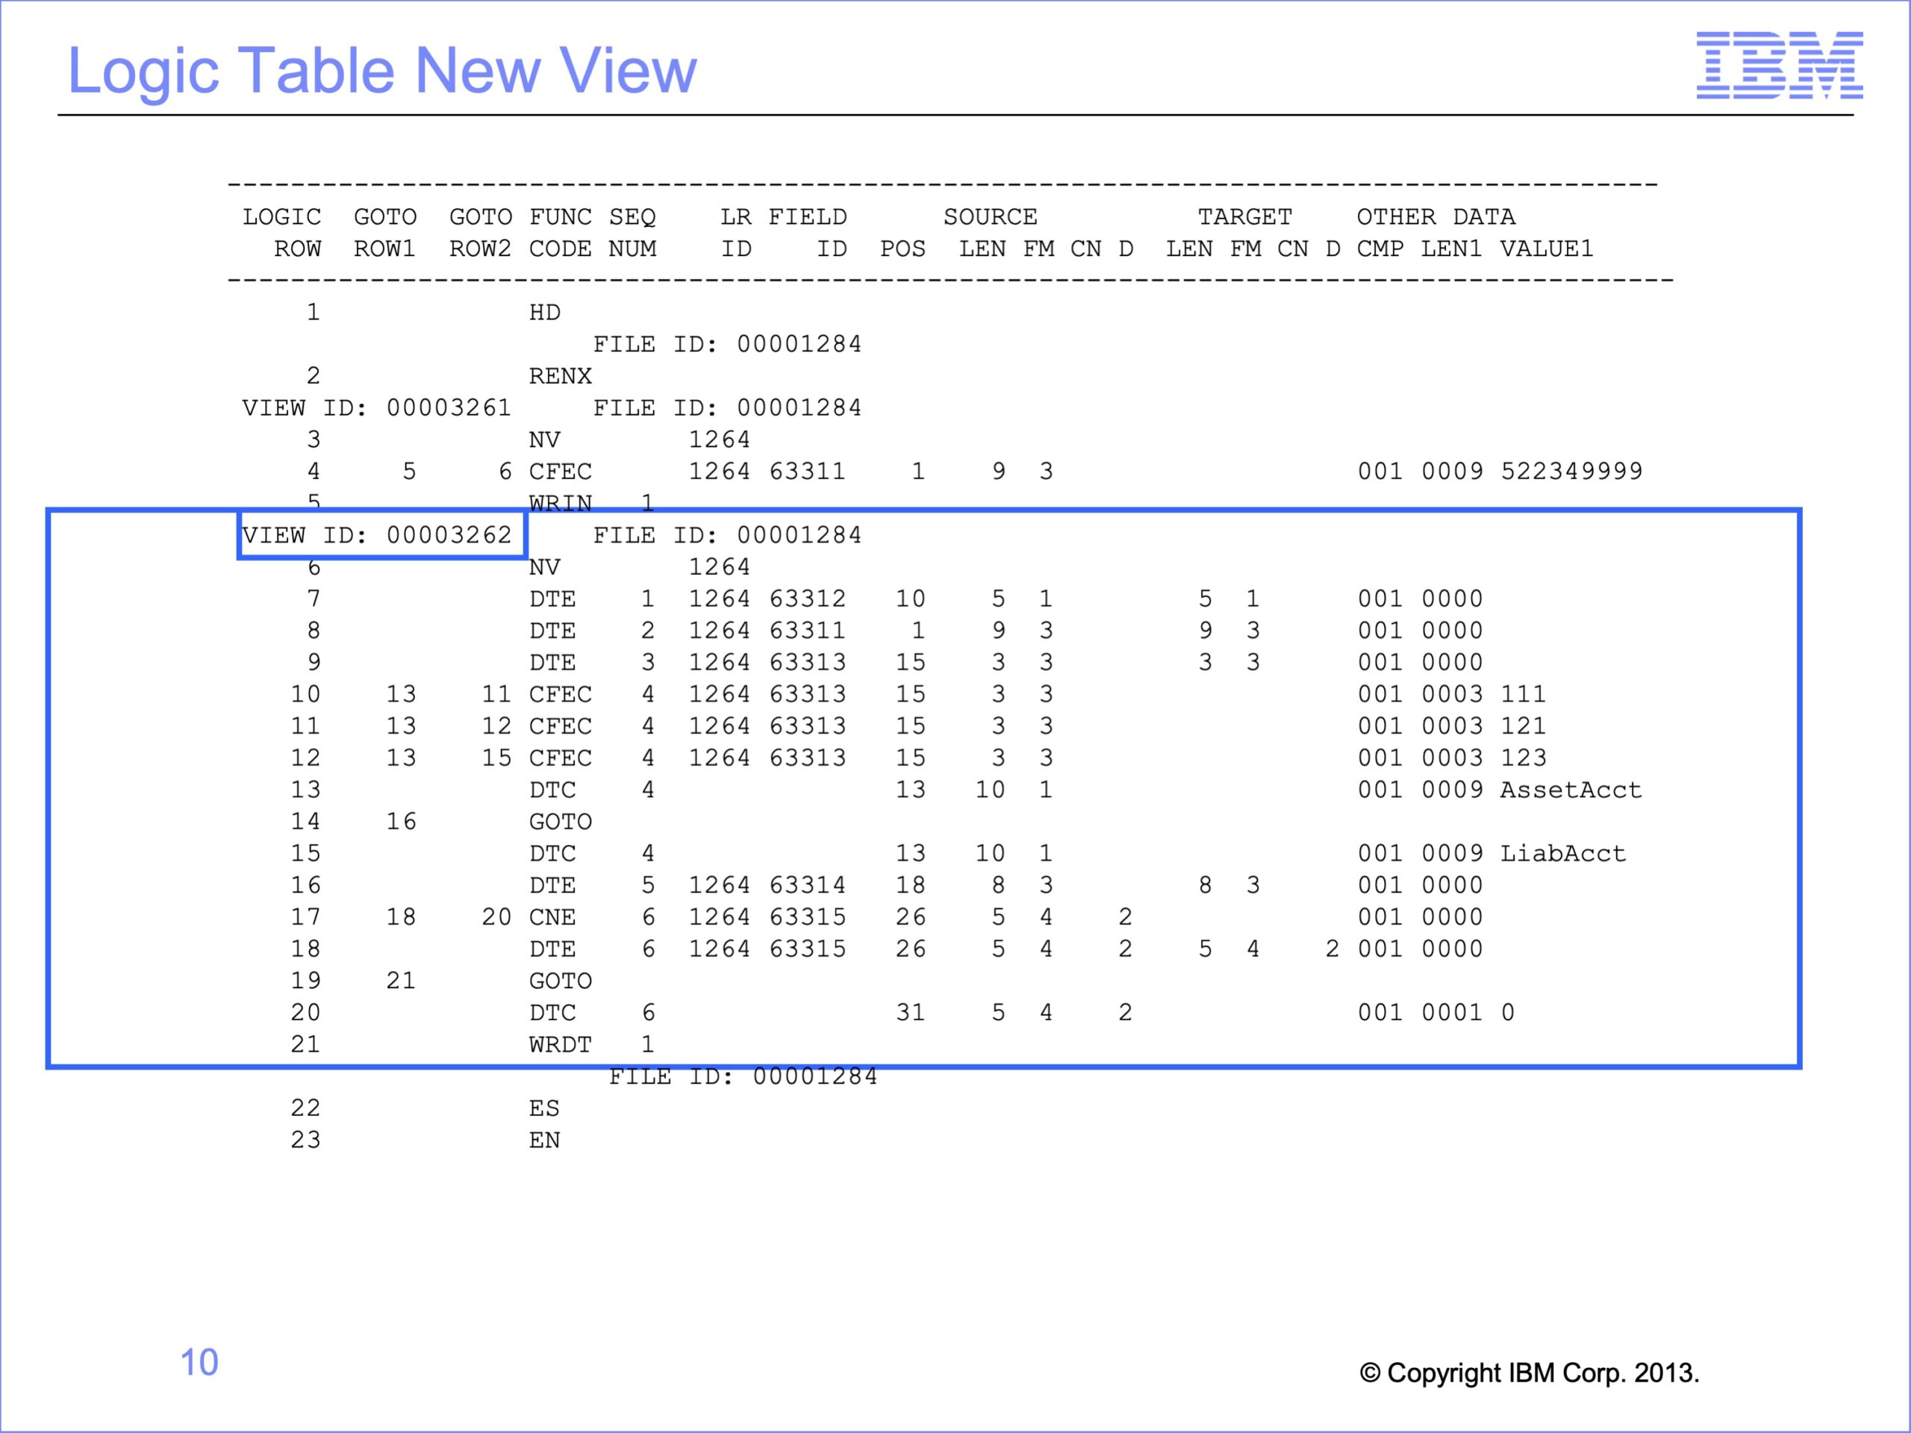This screenshot has width=1911, height=1433.
Task: Click 'VIEW ID: 00003261' text
Action: [x=377, y=408]
